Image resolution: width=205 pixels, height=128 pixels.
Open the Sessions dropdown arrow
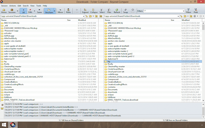[x=17, y=11]
